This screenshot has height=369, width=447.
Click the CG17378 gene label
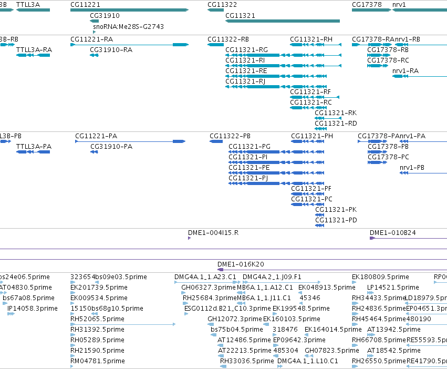367,5
